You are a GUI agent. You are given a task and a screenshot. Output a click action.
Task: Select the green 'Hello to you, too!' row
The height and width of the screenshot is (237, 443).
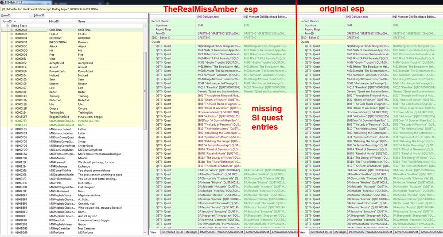coord(72,121)
